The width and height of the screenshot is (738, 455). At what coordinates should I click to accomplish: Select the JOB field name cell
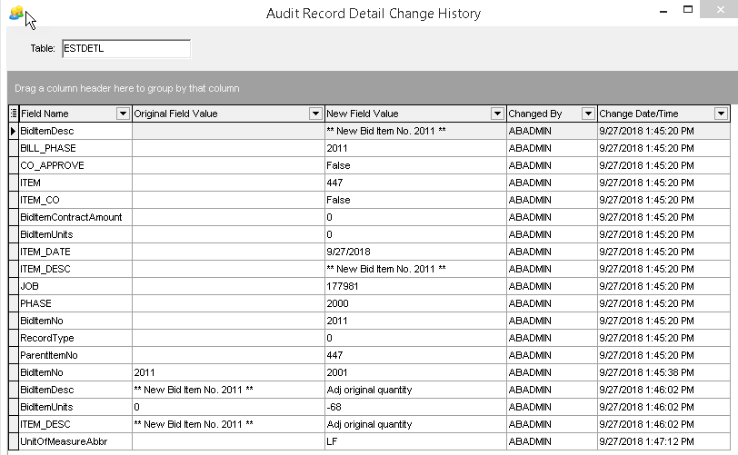[75, 286]
